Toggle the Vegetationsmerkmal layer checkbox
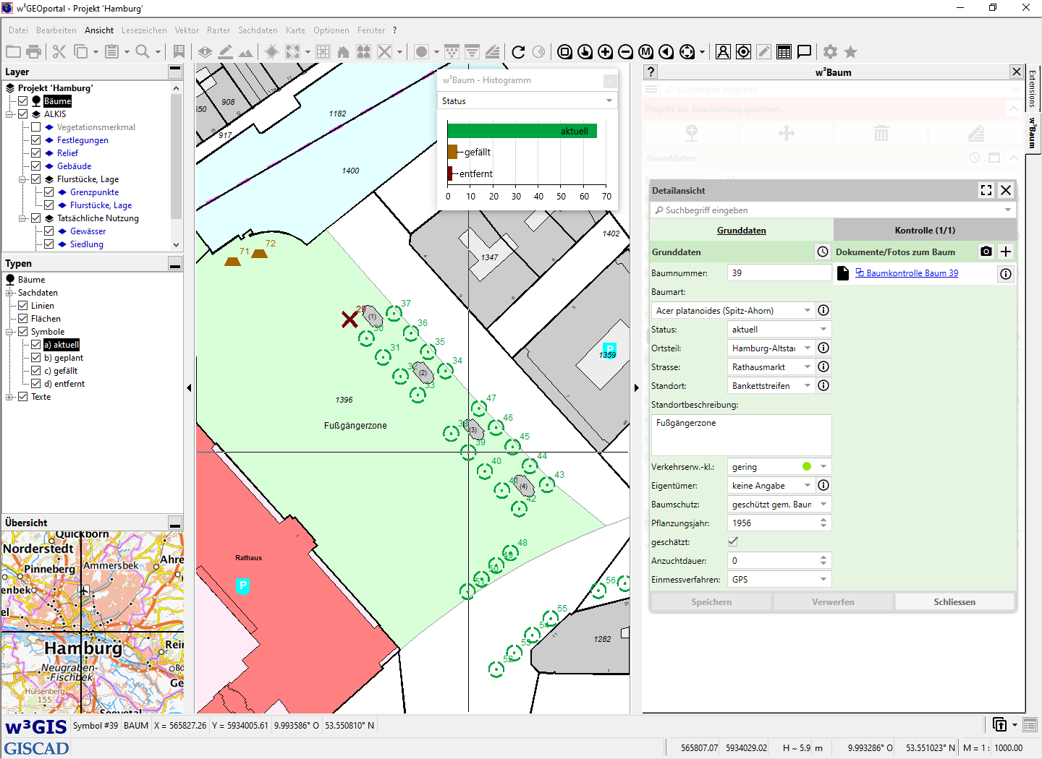The height and width of the screenshot is (759, 1042). pos(35,127)
